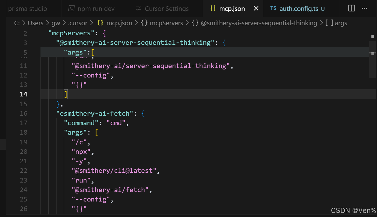This screenshot has width=377, height=217.
Task: Click the "cmd" value on line 17
Action: click(x=116, y=123)
